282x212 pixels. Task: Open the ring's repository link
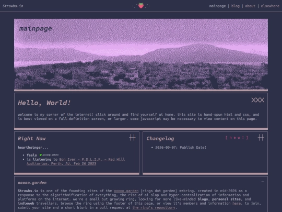(154, 207)
